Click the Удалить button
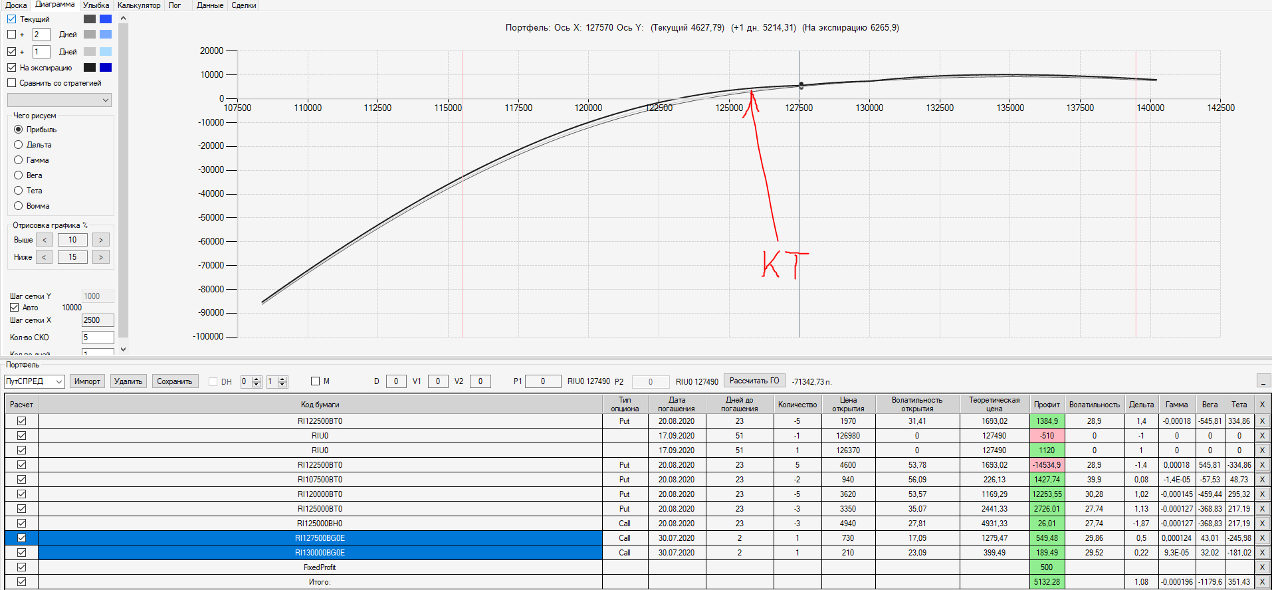The height and width of the screenshot is (590, 1272). pos(128,381)
